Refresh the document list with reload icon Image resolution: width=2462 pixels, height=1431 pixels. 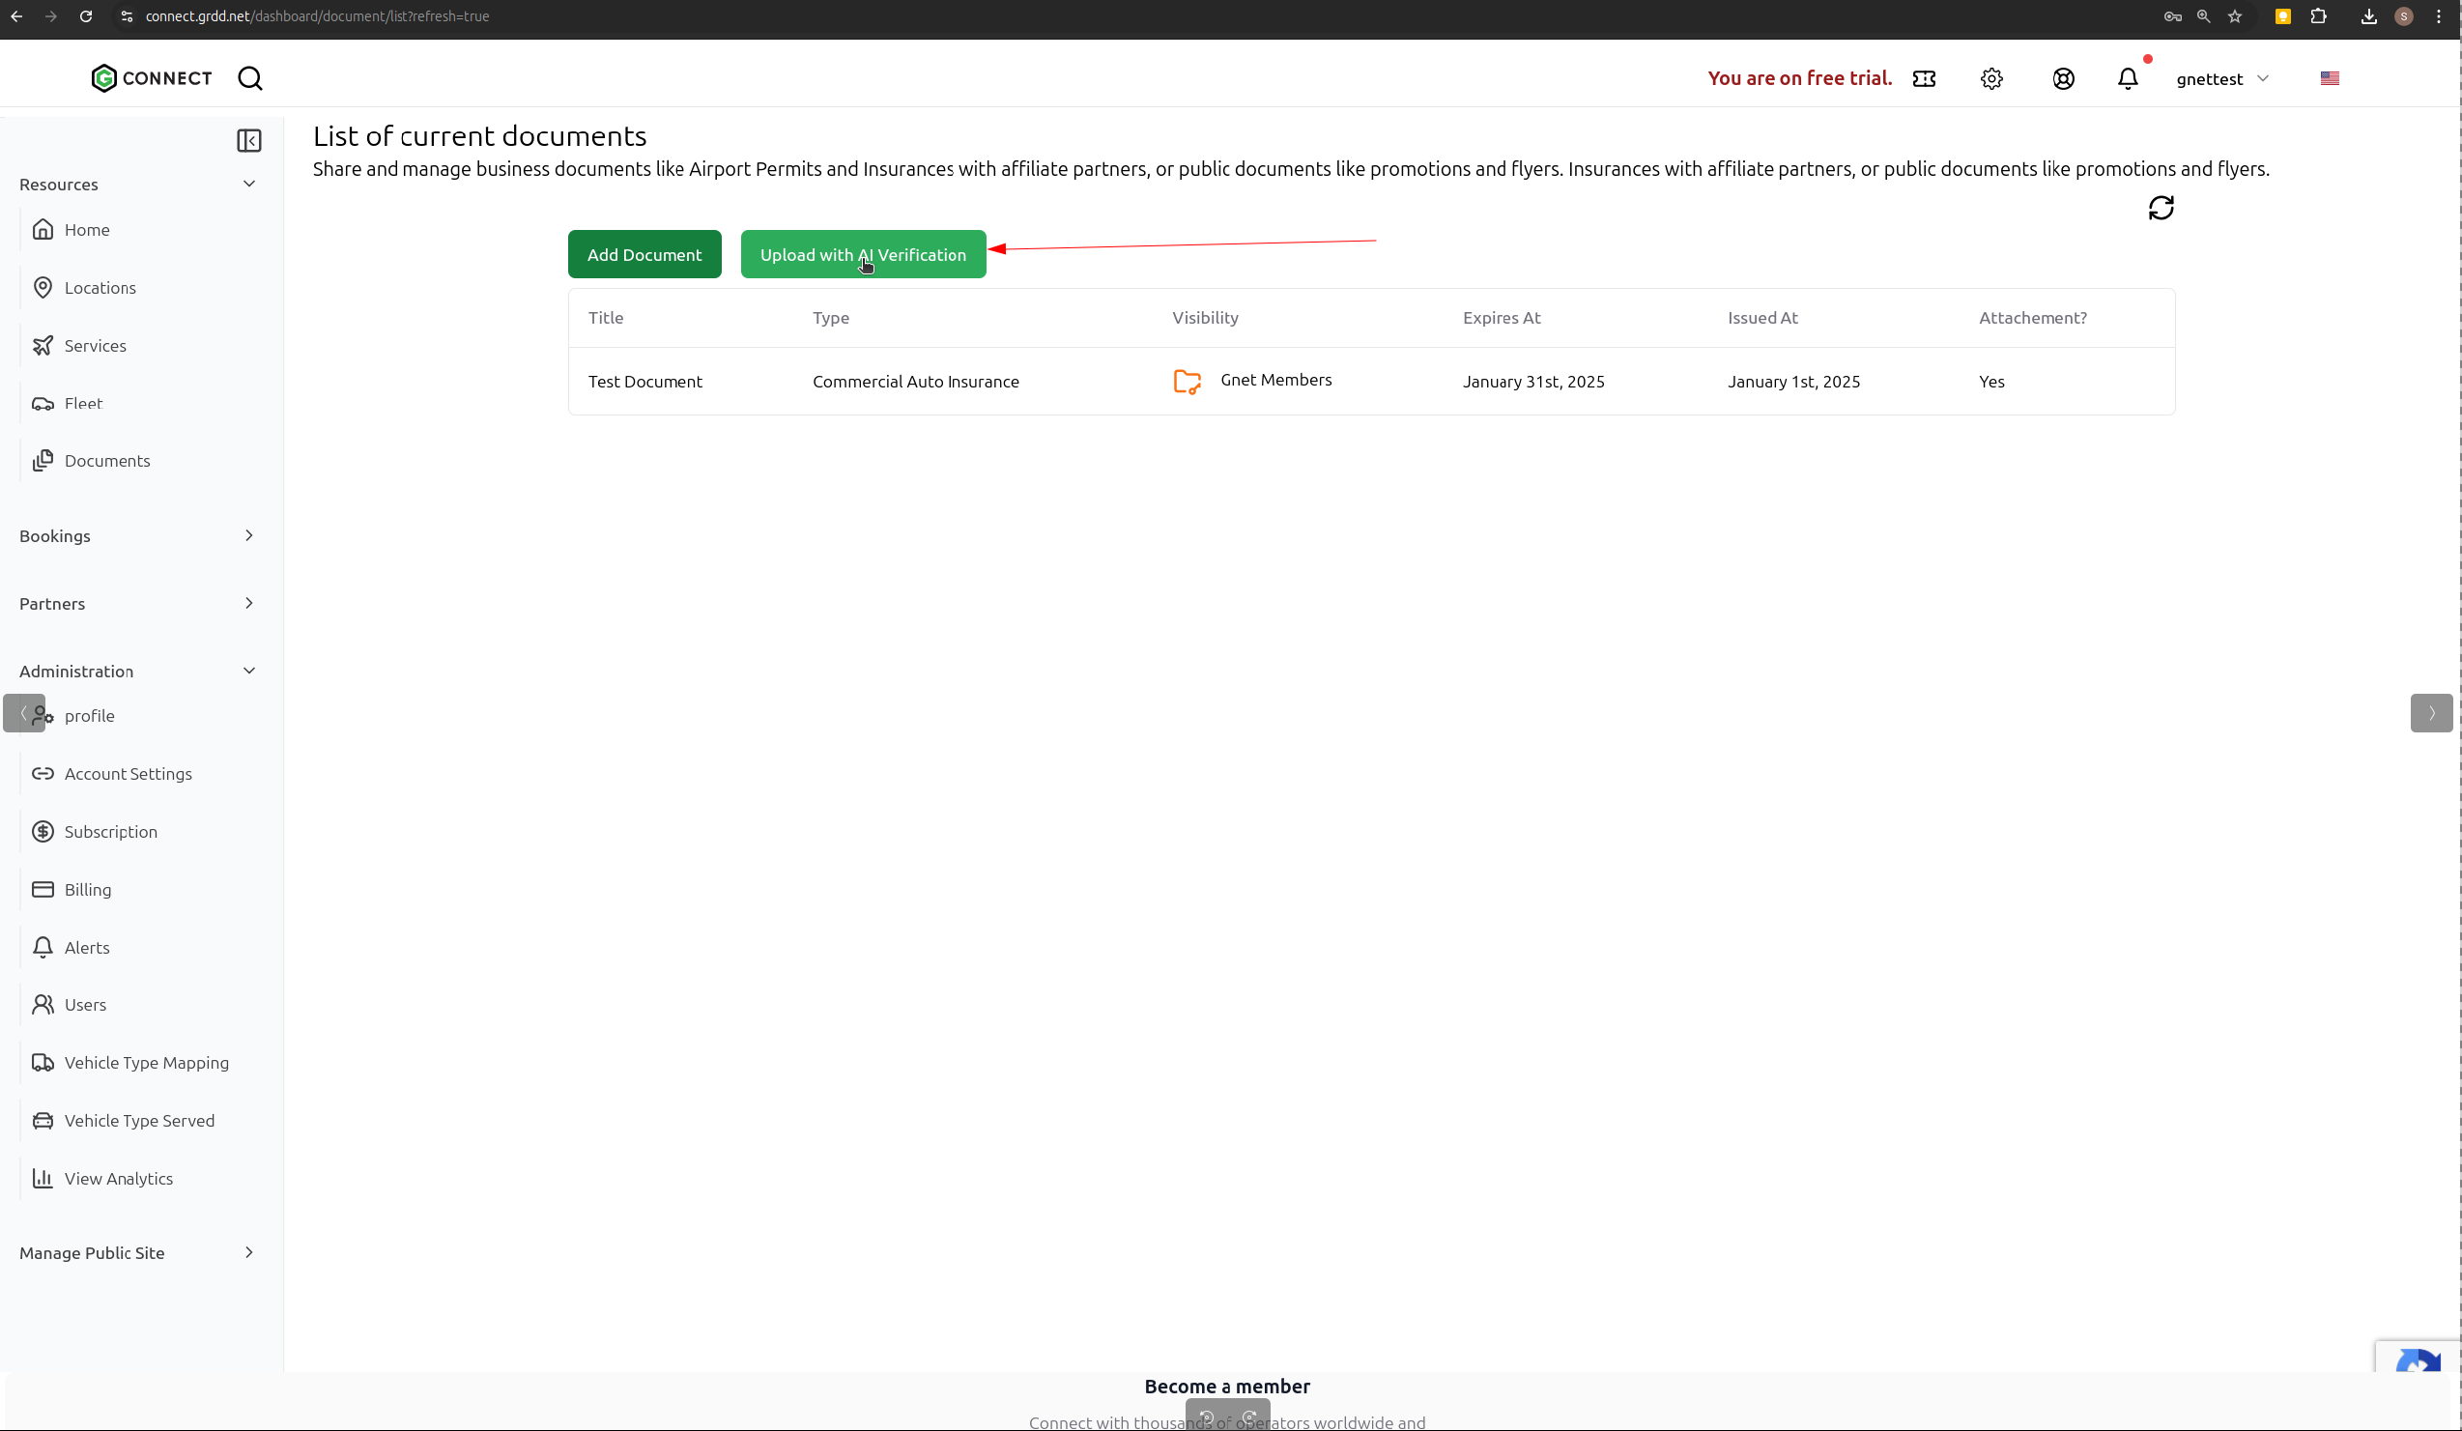click(2161, 208)
